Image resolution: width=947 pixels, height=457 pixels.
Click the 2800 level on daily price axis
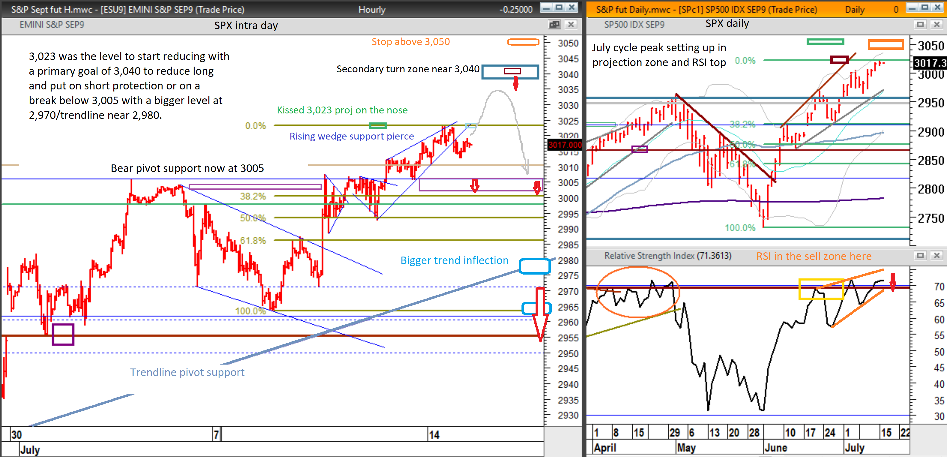[x=931, y=189]
